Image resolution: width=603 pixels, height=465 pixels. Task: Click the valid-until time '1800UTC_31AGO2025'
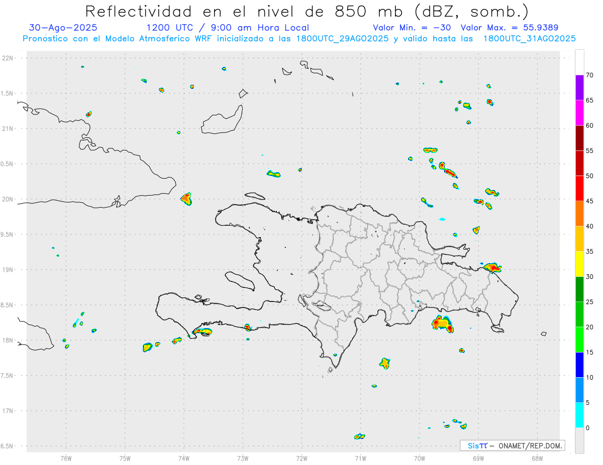[x=529, y=39]
